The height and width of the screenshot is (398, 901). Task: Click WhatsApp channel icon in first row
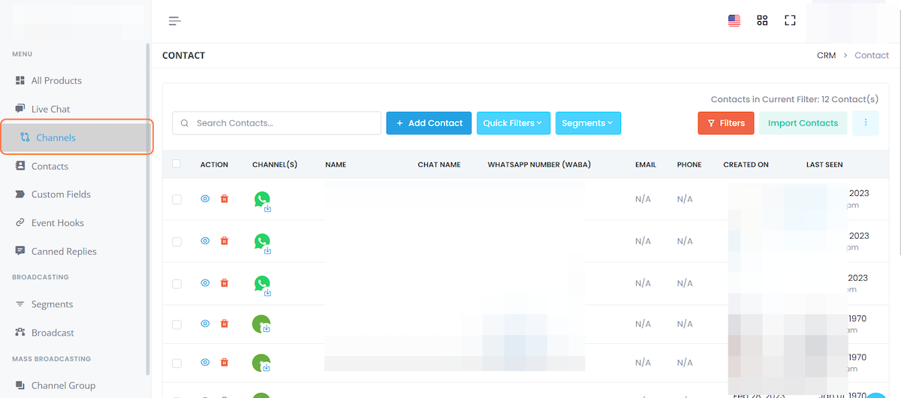[261, 201]
